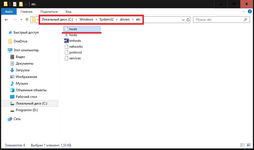Select Быстрый доступ in navigation pane

pos(26,32)
